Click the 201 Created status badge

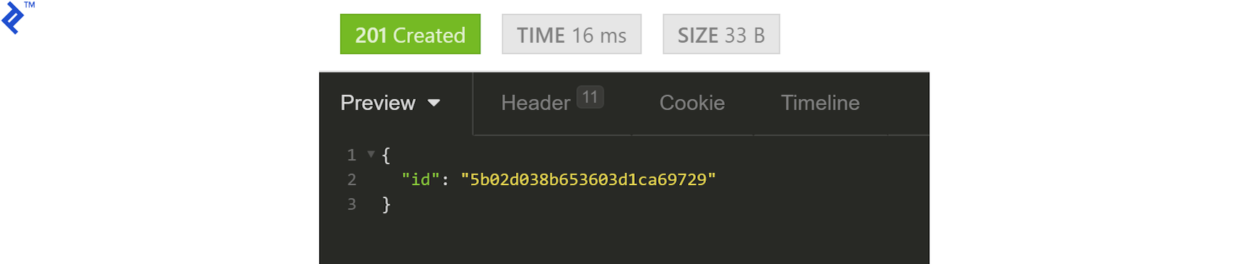pos(410,34)
